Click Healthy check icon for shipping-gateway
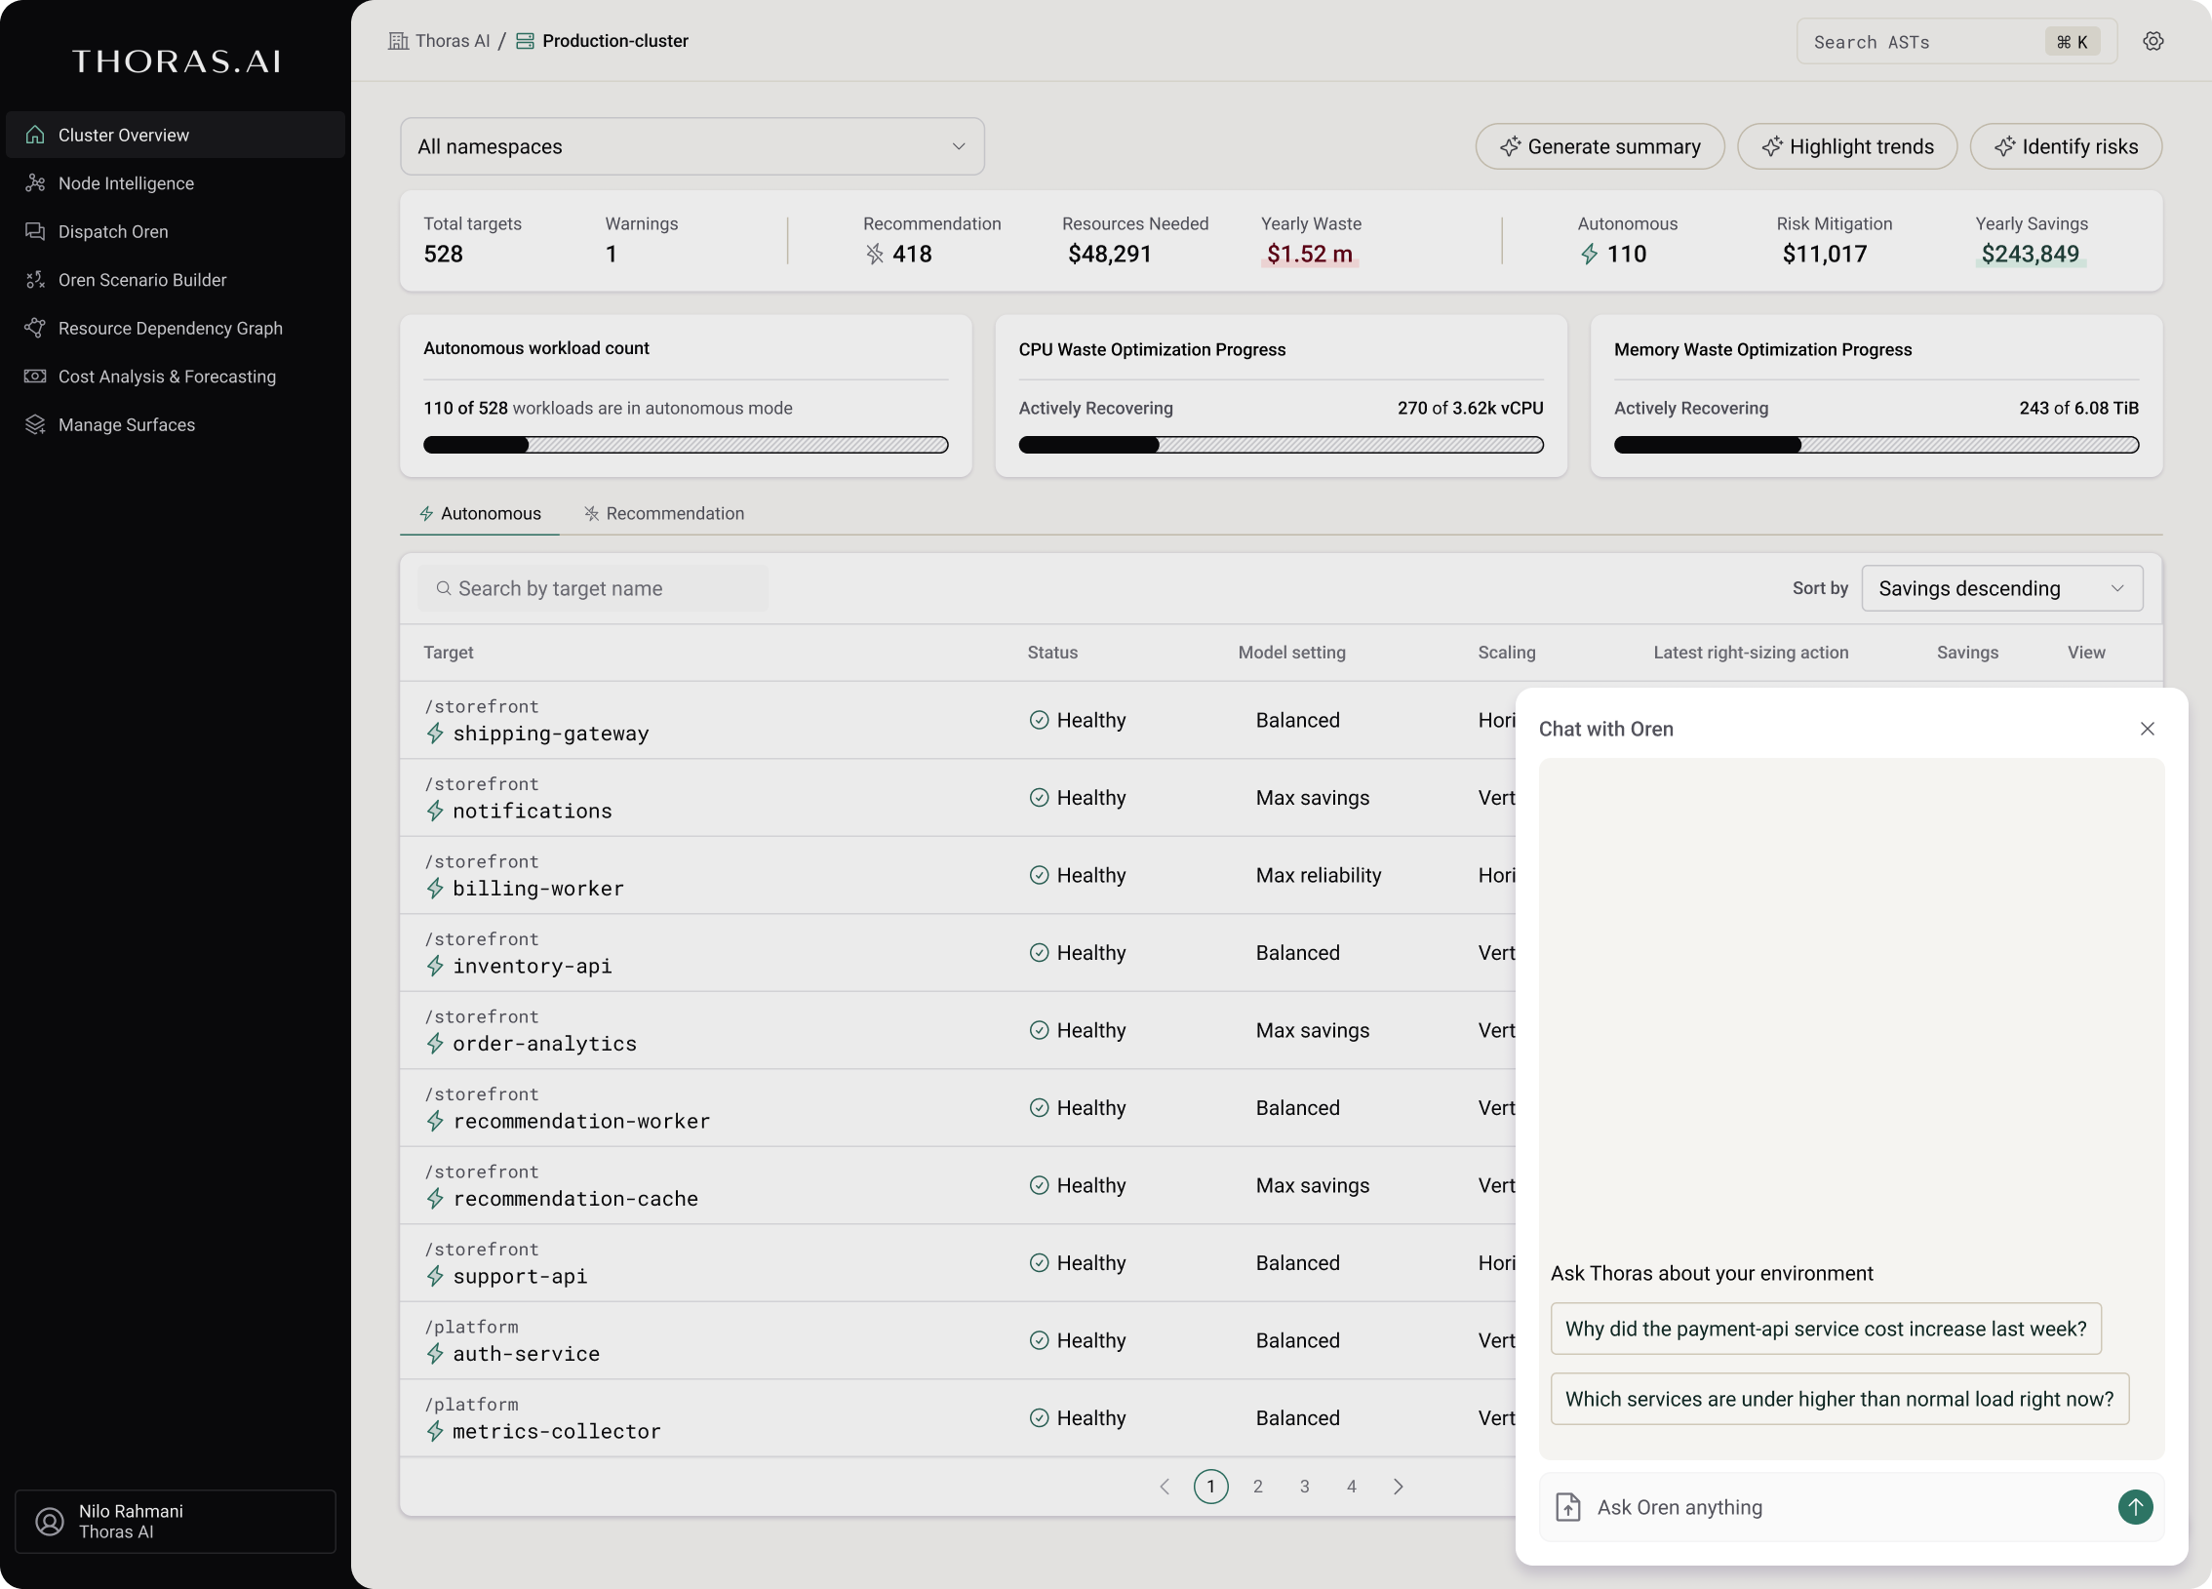This screenshot has height=1589, width=2212. pyautogui.click(x=1040, y=720)
